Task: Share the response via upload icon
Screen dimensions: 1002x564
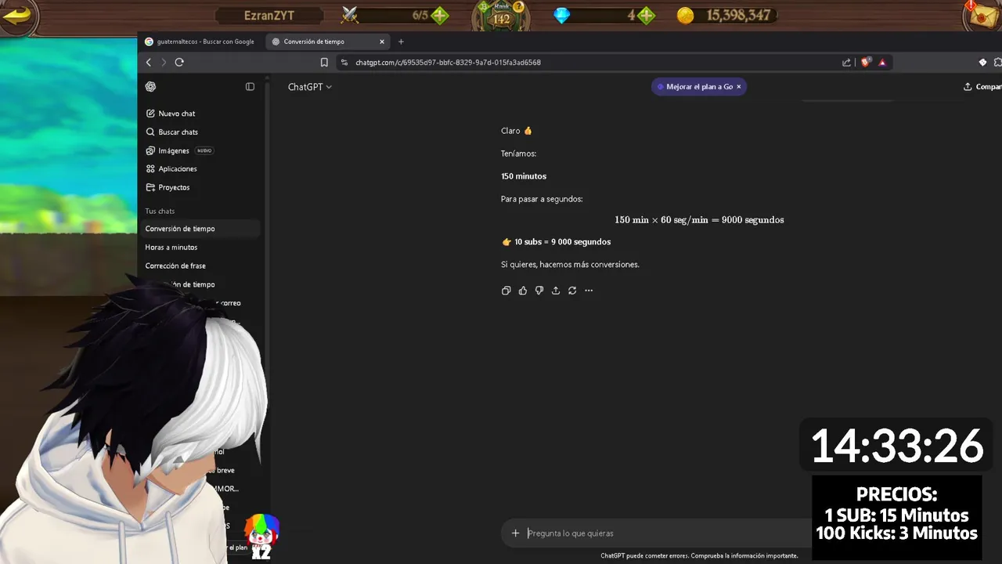Action: click(556, 291)
